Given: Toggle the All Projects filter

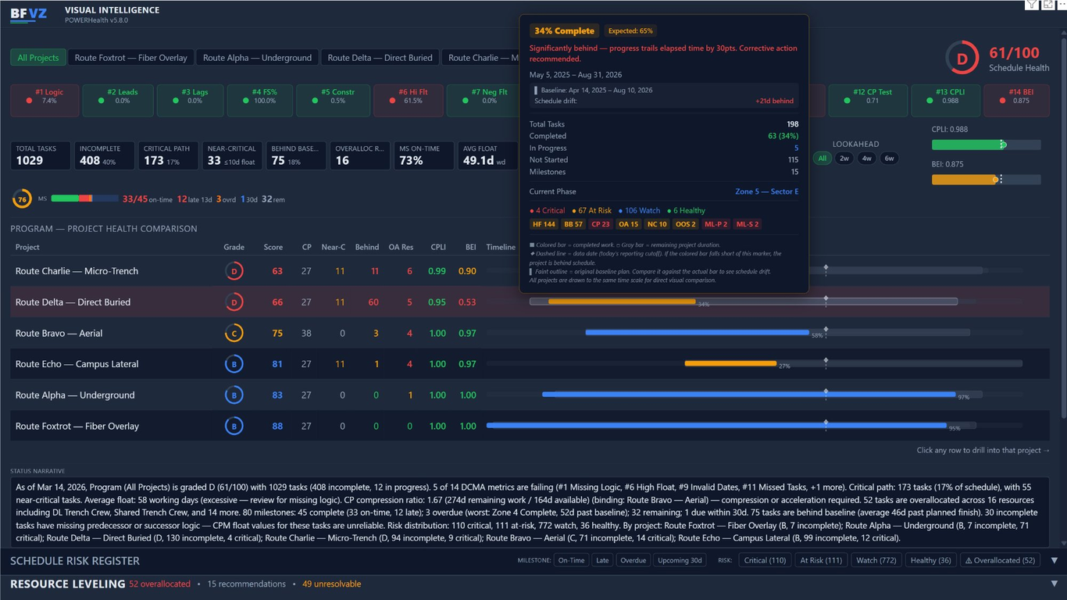Looking at the screenshot, I should [x=36, y=57].
